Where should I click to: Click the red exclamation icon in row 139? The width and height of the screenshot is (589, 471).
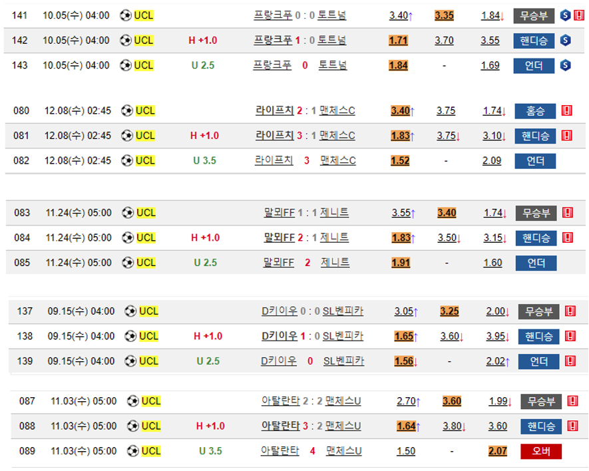[x=570, y=361]
